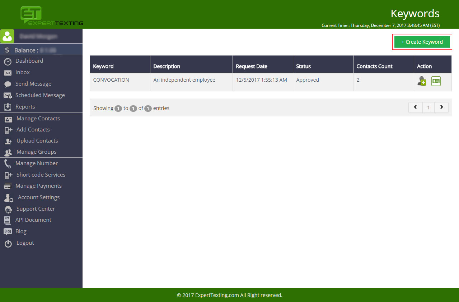The width and height of the screenshot is (459, 302).
Task: Click the ExpertTexting logo
Action: coord(52,16)
